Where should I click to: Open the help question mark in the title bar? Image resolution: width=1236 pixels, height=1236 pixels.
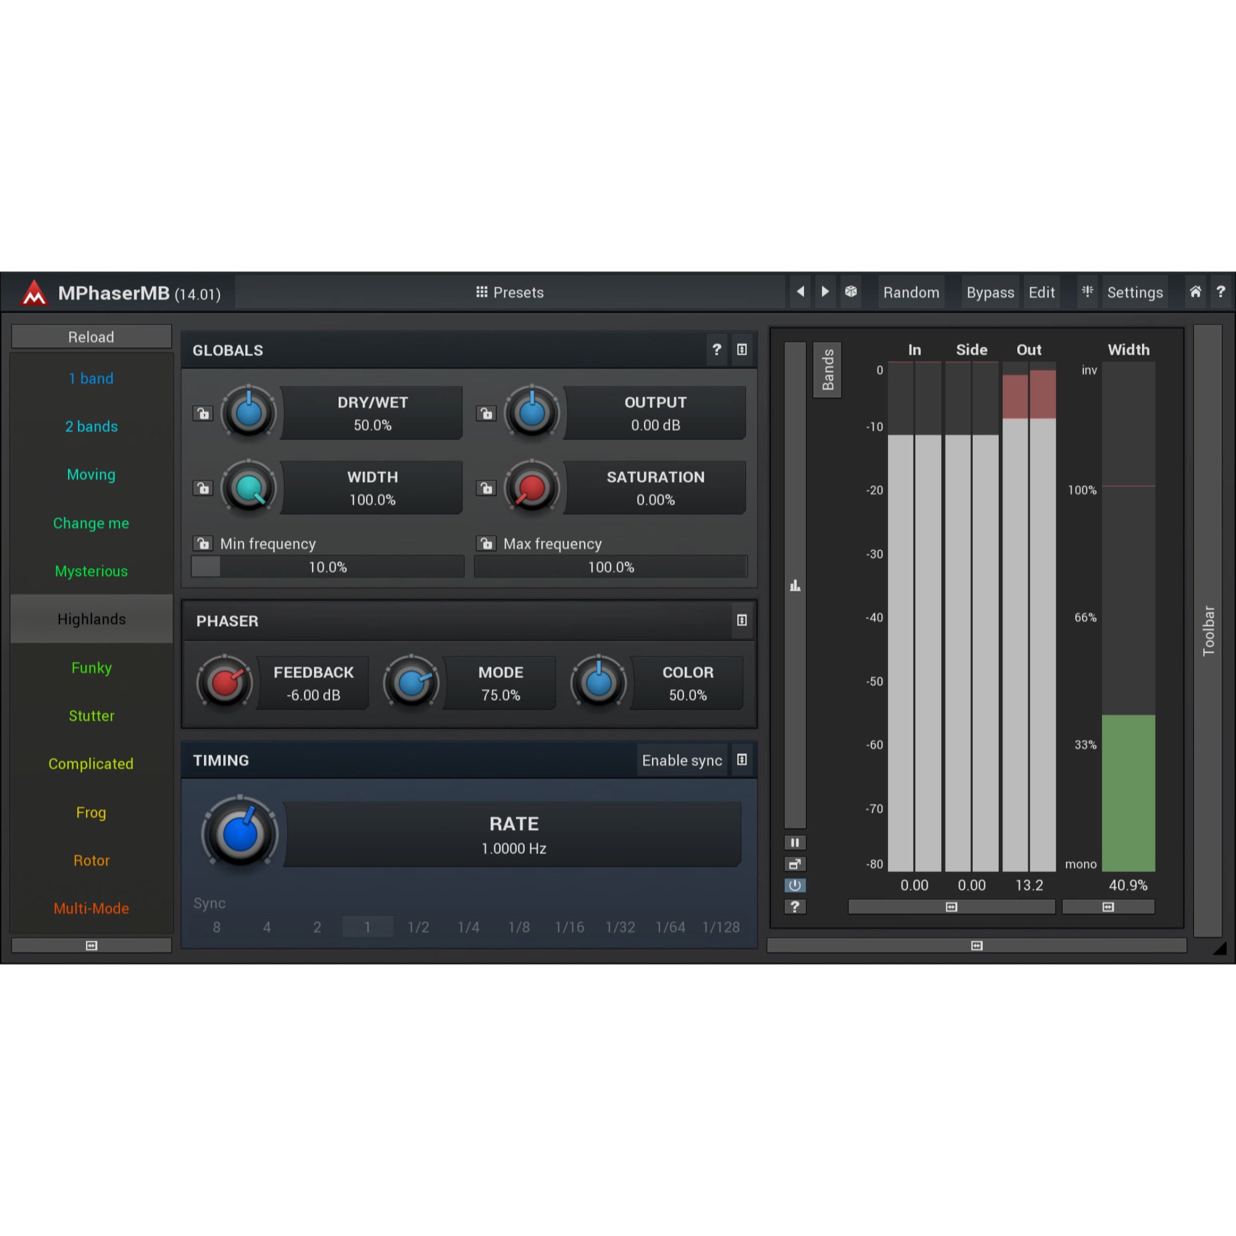tap(1221, 292)
